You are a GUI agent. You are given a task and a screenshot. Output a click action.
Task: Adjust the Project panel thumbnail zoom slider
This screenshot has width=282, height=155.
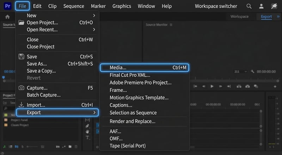pyautogui.click(x=32, y=147)
